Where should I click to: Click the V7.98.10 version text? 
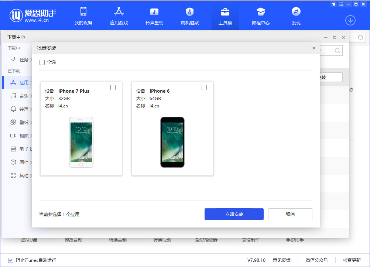tap(256, 260)
